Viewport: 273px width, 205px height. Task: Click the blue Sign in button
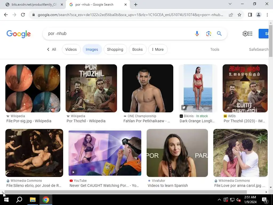[x=264, y=34]
